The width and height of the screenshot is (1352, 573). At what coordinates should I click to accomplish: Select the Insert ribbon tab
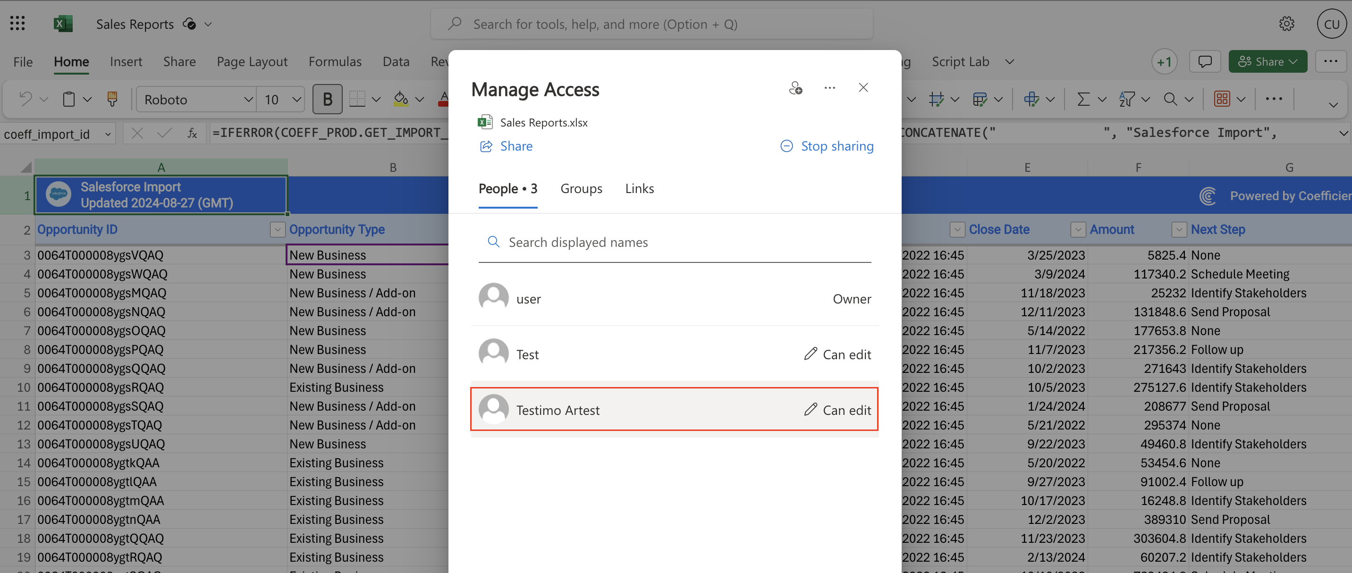[126, 62]
